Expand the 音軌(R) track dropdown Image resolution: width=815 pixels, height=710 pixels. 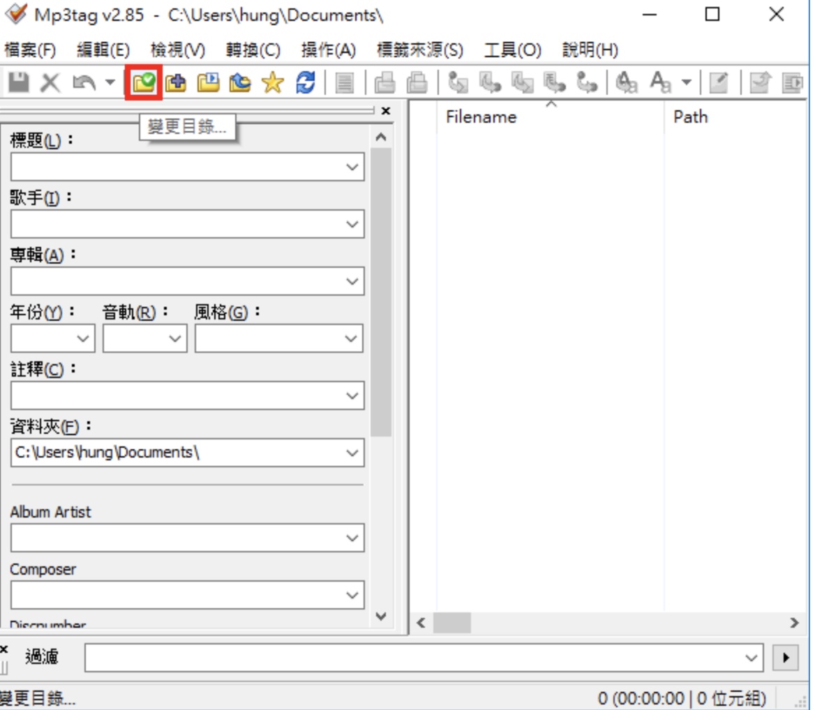pyautogui.click(x=175, y=339)
